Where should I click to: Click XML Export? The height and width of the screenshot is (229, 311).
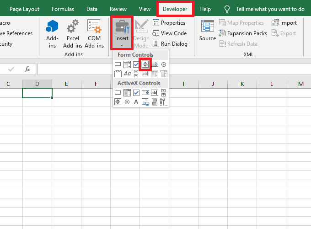point(284,33)
